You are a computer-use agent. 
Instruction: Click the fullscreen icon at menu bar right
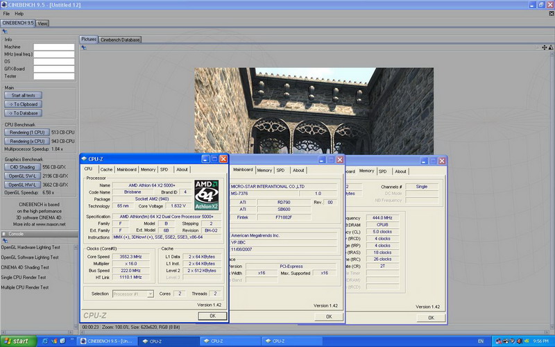pyautogui.click(x=550, y=13)
